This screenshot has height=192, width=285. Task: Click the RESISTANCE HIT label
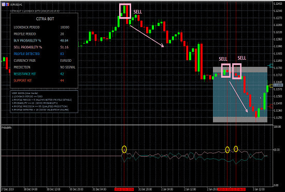coord(25,74)
